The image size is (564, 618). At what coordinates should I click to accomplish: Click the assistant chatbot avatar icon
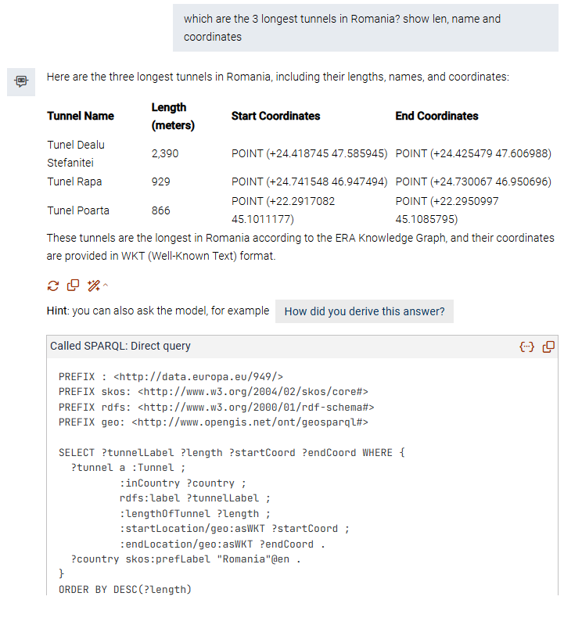click(x=20, y=81)
